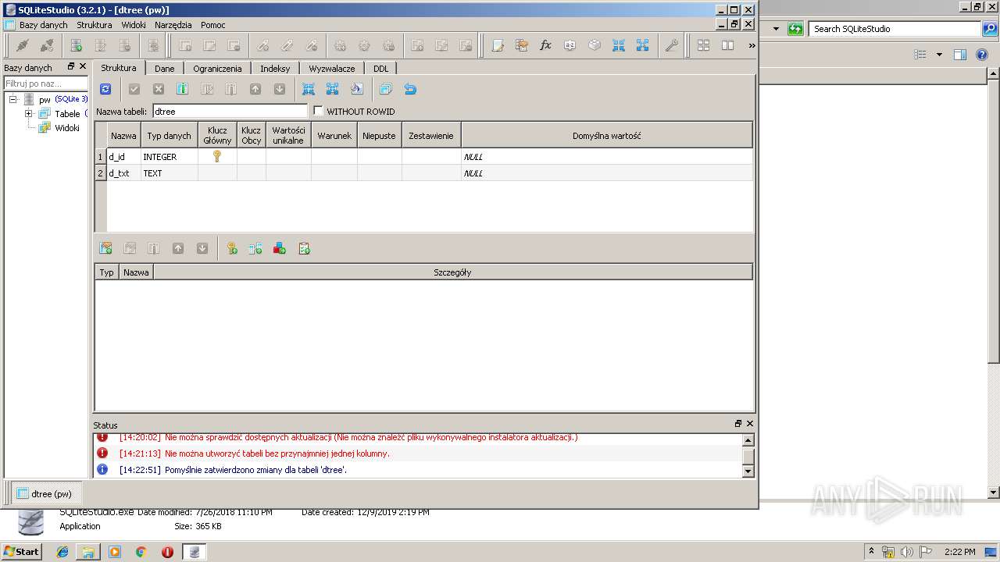This screenshot has width=1000, height=562.
Task: Click primary key icon in d_id row
Action: coord(217,156)
